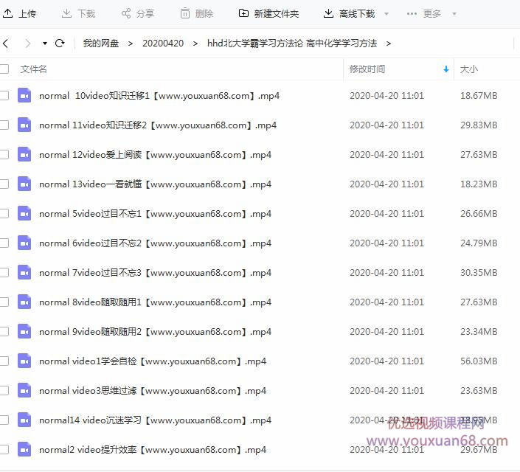Click video icon of 12video爱上阅读 file
This screenshot has width=520, height=472.
(24, 155)
